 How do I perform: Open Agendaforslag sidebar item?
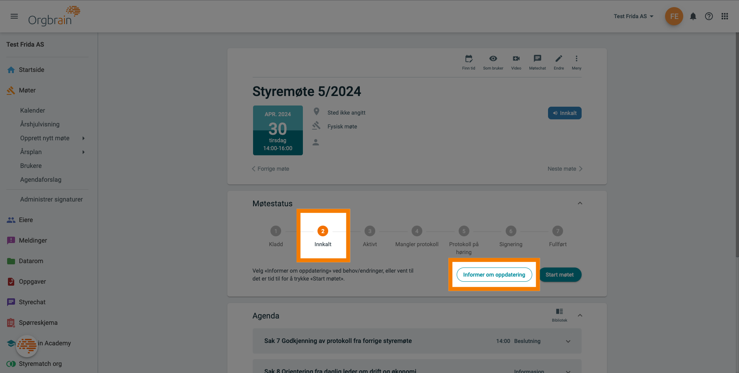(x=41, y=179)
